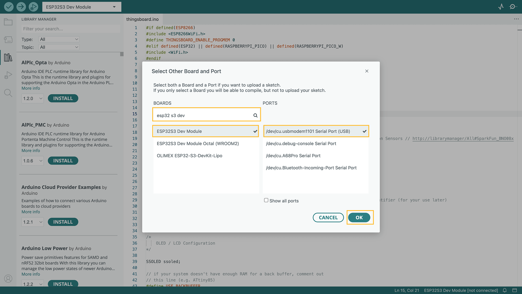Open the Serial Monitor icon
Screen dimensions: 522x294
513,7
